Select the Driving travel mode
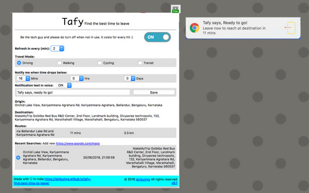Image resolution: width=309 pixels, height=193 pixels. (x=19, y=63)
